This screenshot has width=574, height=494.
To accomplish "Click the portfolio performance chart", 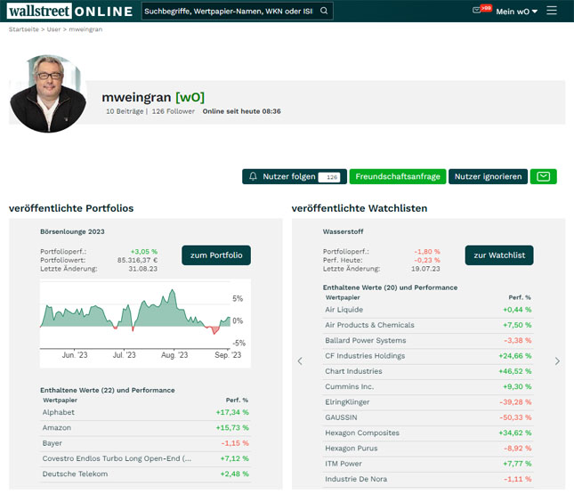I will (145, 323).
